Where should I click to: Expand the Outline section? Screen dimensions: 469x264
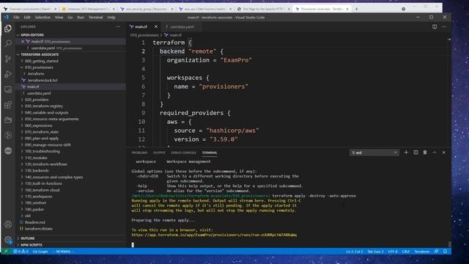click(28, 238)
